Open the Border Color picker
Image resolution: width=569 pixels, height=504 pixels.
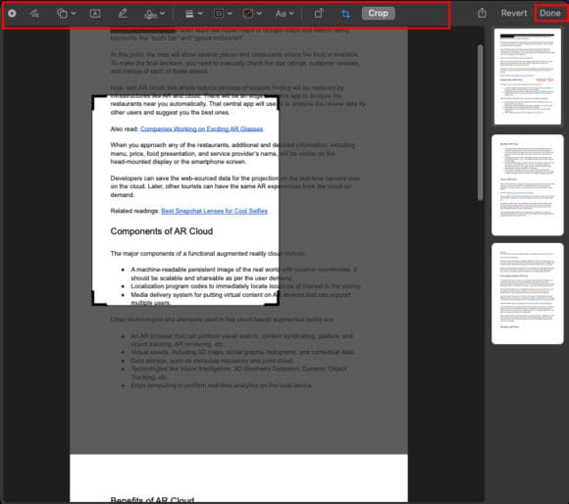[x=219, y=14]
